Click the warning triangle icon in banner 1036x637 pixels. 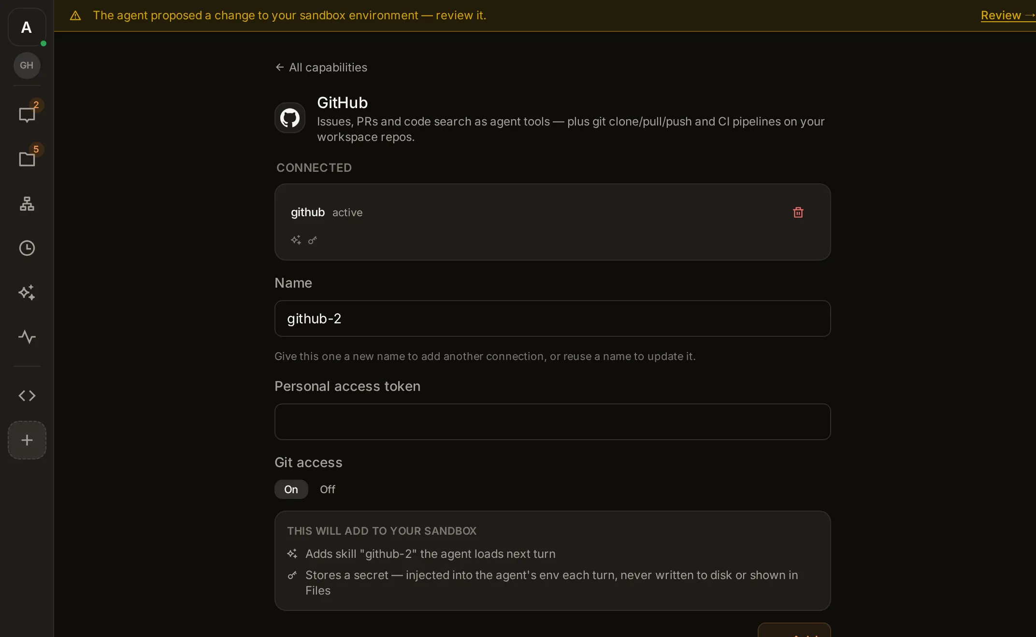75,15
